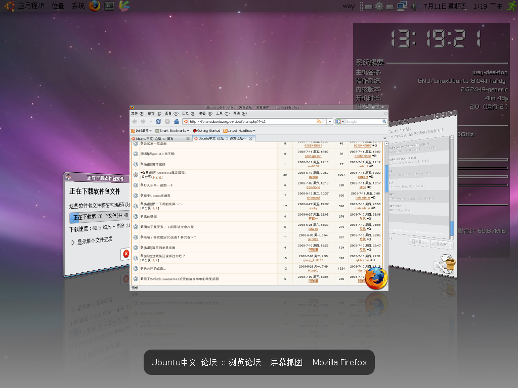Click the scrollbar in the tilted right window
Screen dimensions: 518x388
tap(452, 187)
